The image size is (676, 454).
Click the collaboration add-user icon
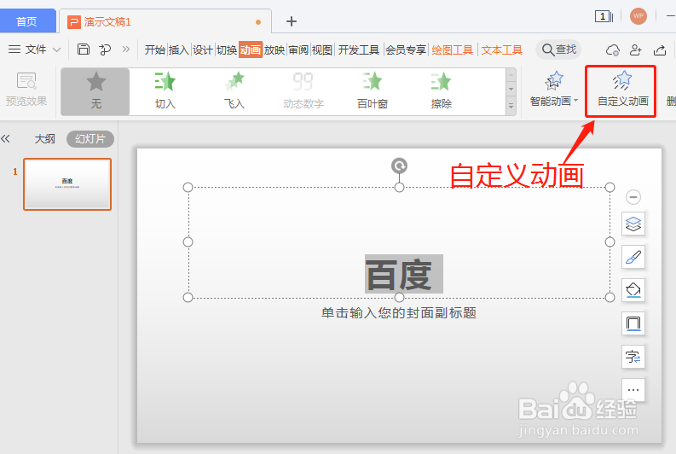pyautogui.click(x=636, y=50)
